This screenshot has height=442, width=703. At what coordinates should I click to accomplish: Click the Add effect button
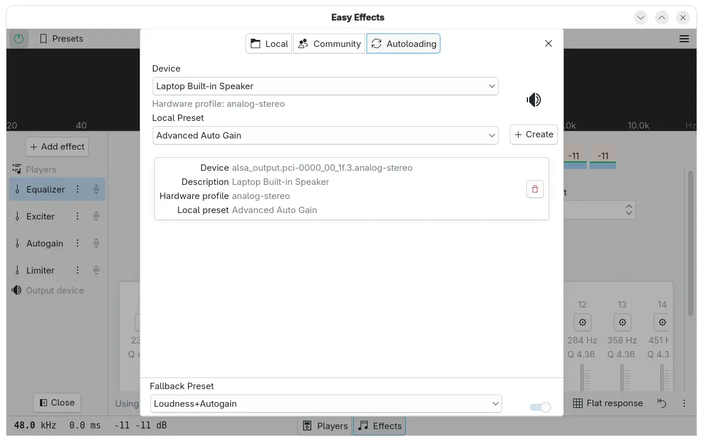57,147
